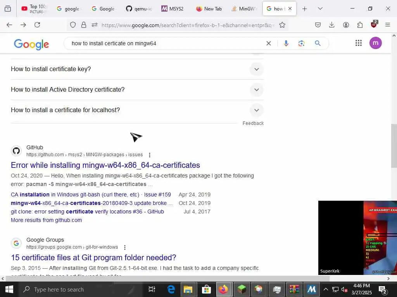The width and height of the screenshot is (397, 297).
Task: Open Firefox downloads panel
Action: tap(332, 25)
